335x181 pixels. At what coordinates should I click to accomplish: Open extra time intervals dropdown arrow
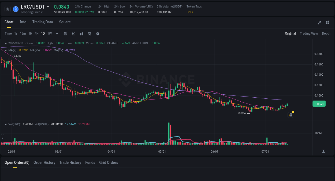coord(57,34)
